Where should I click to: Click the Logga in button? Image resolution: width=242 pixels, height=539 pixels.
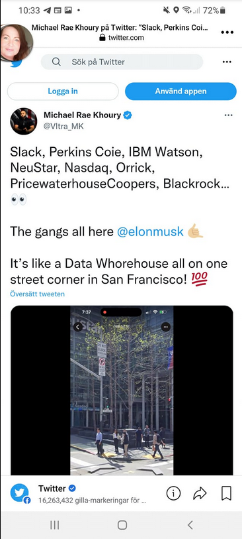click(x=63, y=91)
